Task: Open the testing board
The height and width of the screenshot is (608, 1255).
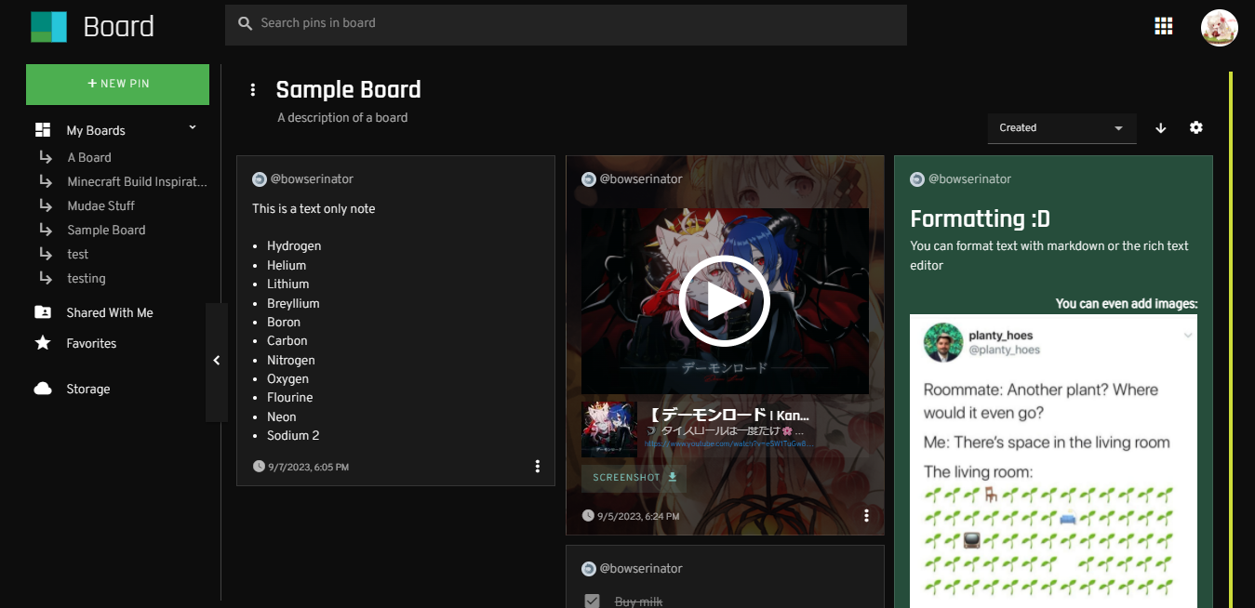Action: click(x=86, y=279)
